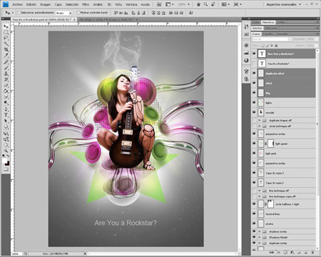Open the Imagen menu
Screen dimensions: 321x257
coord(45,4)
